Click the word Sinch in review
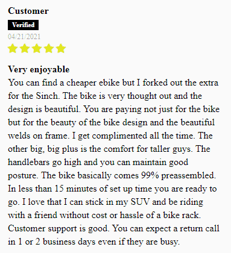This screenshot has height=253, width=231. pyautogui.click(x=48, y=96)
